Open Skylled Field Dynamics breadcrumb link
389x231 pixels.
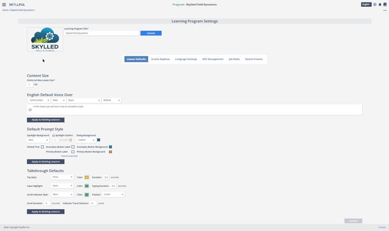point(22,10)
